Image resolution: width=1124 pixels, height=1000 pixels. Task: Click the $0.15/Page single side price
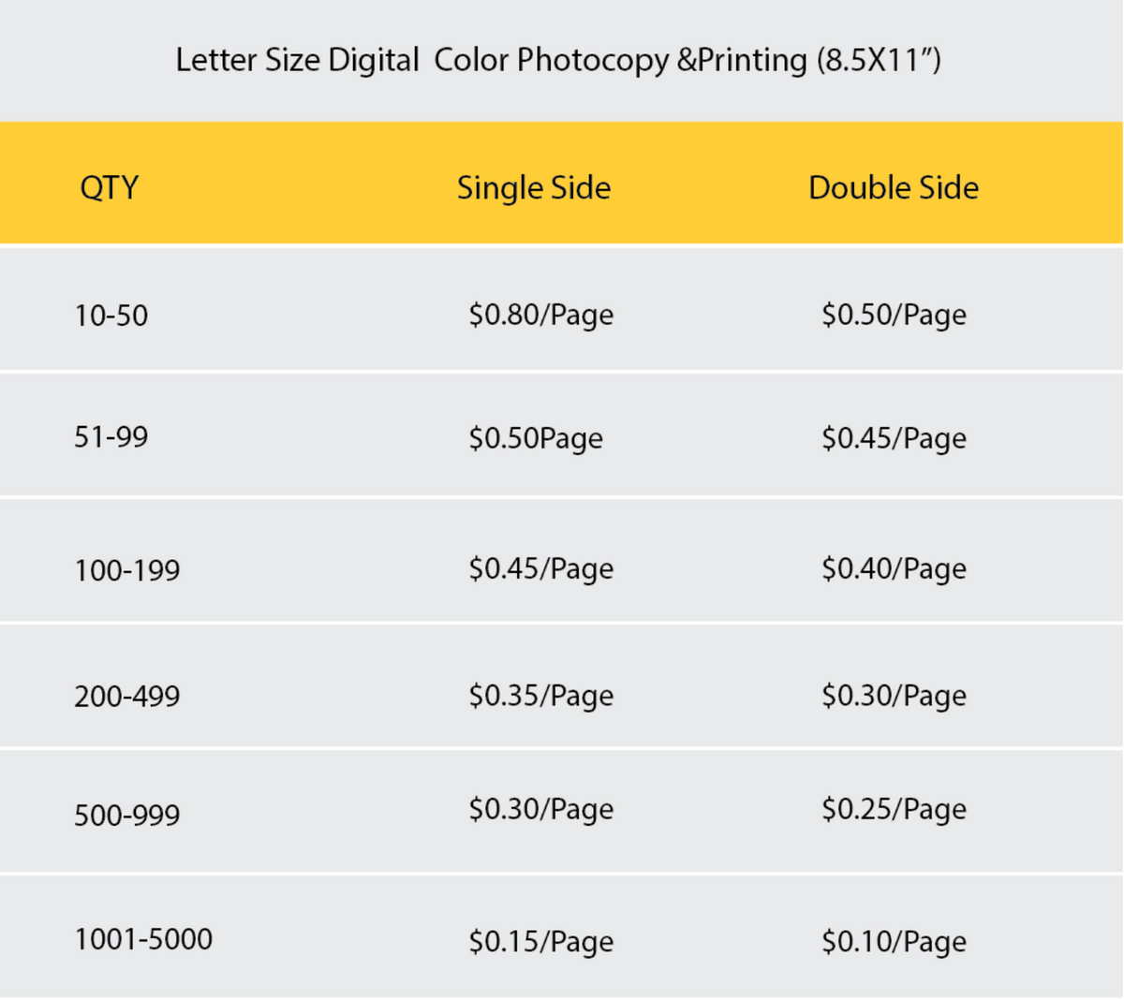(x=541, y=942)
